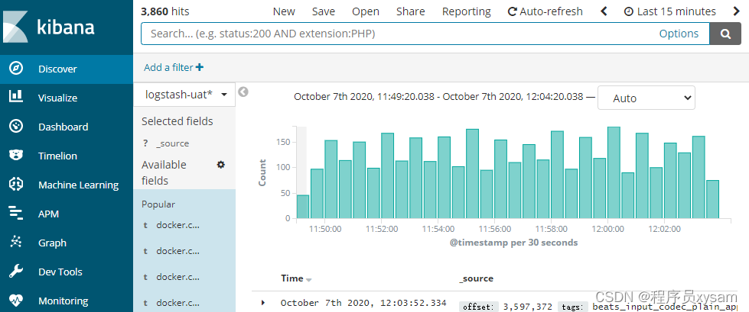
Task: Open the Monitoring heartbeat icon
Action: [x=16, y=301]
